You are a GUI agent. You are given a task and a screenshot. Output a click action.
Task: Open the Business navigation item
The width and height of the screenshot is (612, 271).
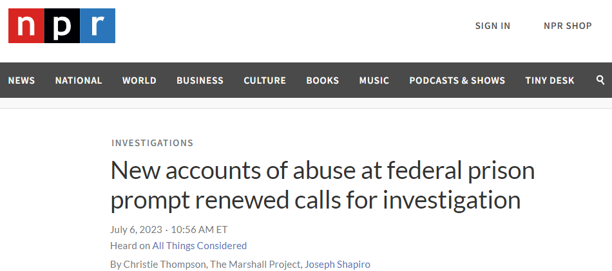[200, 80]
